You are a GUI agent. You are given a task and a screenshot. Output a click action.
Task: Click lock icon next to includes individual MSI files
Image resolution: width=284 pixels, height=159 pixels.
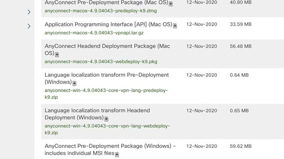117,154
